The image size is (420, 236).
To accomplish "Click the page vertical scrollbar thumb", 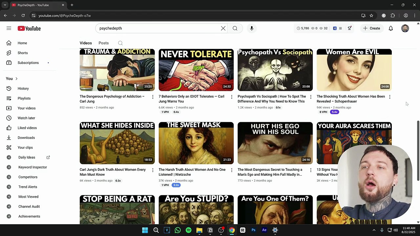I will click(418, 150).
